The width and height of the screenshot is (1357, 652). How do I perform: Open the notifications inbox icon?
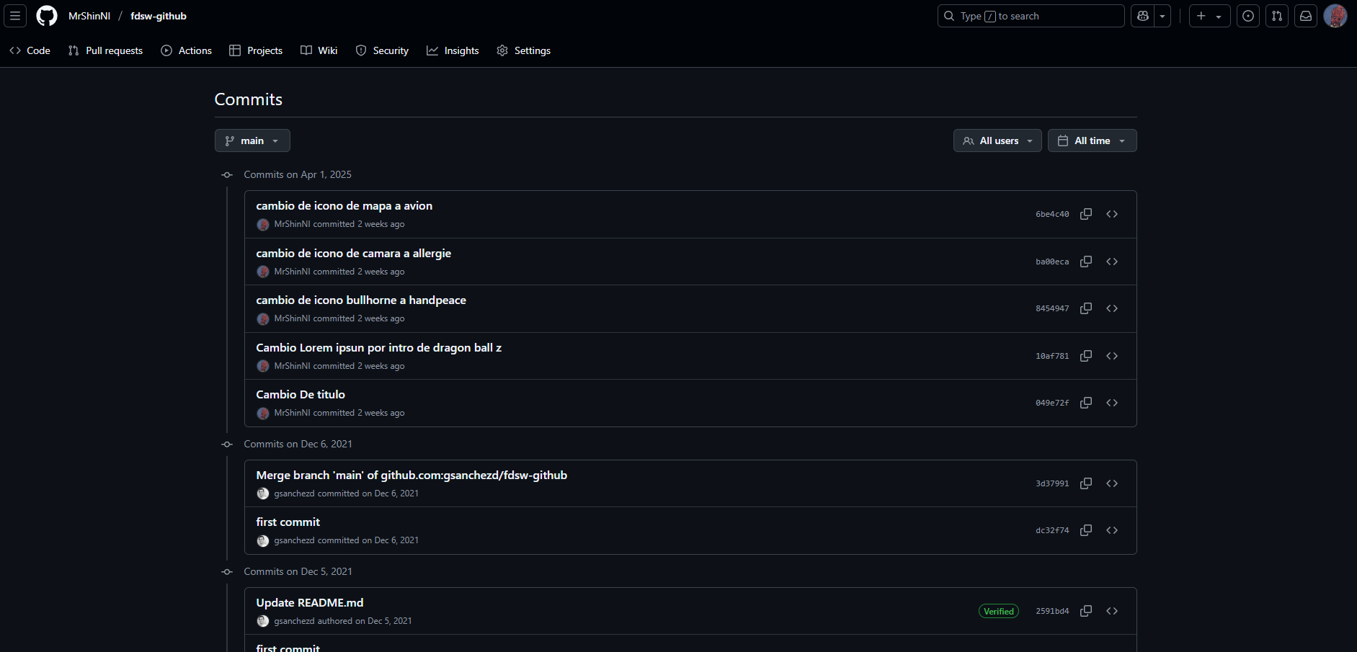pyautogui.click(x=1306, y=16)
